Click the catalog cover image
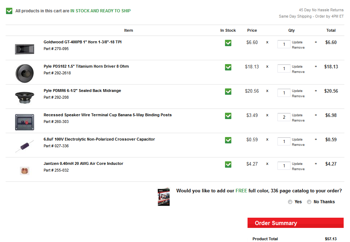This screenshot has width=350, height=242. click(164, 197)
